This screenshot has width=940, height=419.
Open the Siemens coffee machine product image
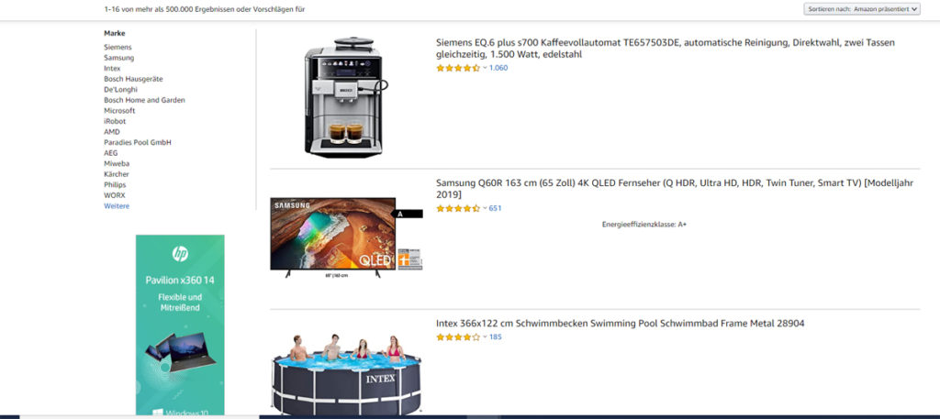tap(344, 97)
